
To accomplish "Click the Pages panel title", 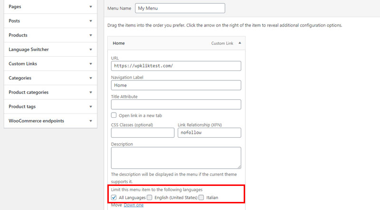I will (x=15, y=7).
